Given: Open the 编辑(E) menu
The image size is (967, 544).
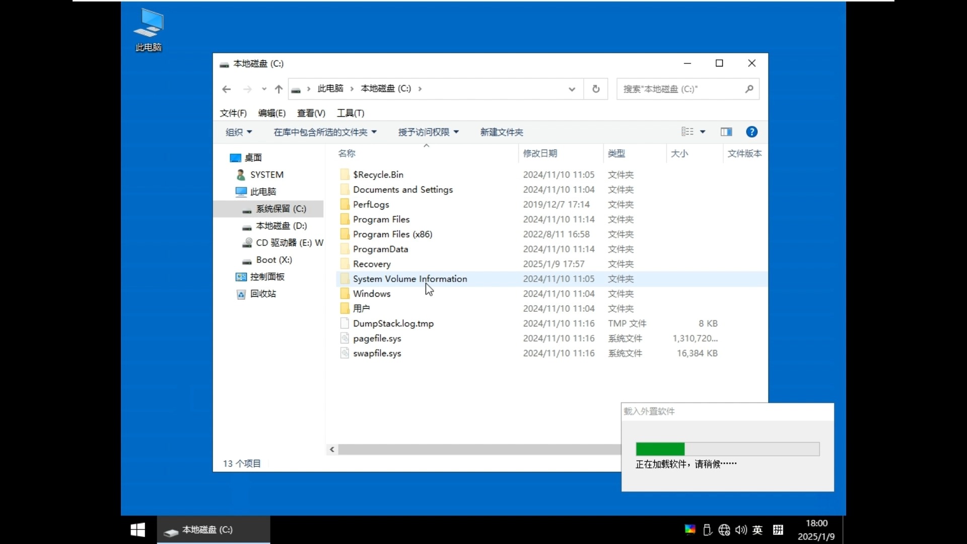Looking at the screenshot, I should pyautogui.click(x=272, y=113).
